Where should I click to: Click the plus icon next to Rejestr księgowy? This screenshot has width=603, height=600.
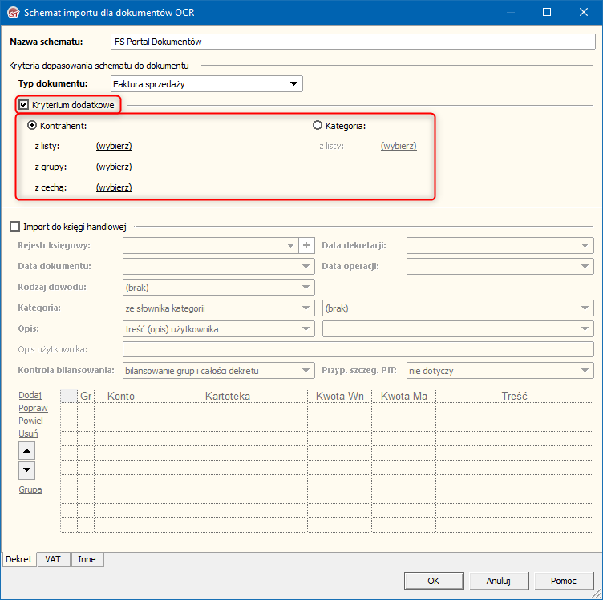(306, 245)
